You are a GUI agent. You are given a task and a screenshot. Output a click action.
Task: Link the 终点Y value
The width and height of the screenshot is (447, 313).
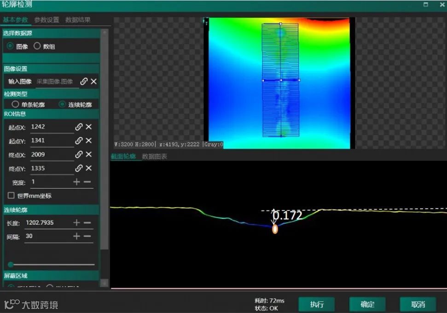click(x=79, y=168)
